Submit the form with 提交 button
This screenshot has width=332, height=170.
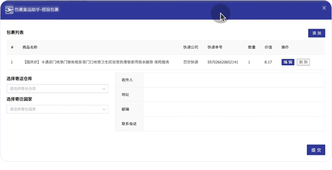pos(316,150)
